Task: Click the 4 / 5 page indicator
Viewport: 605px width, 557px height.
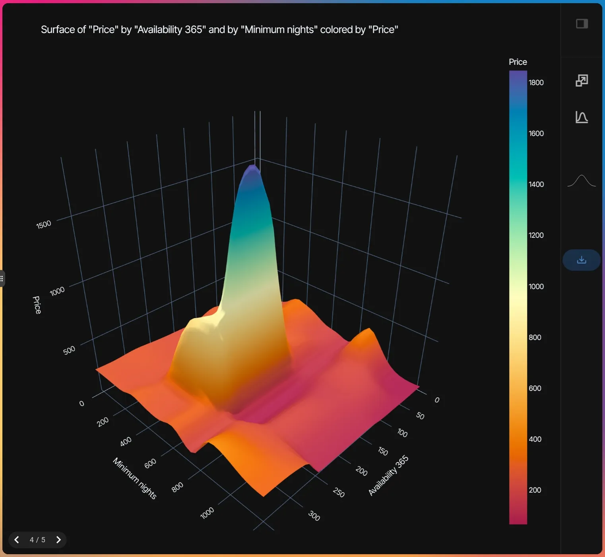Action: coord(37,540)
